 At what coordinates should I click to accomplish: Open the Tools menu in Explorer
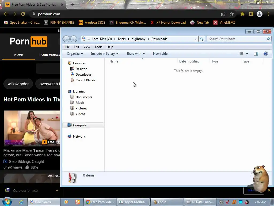pos(98,47)
